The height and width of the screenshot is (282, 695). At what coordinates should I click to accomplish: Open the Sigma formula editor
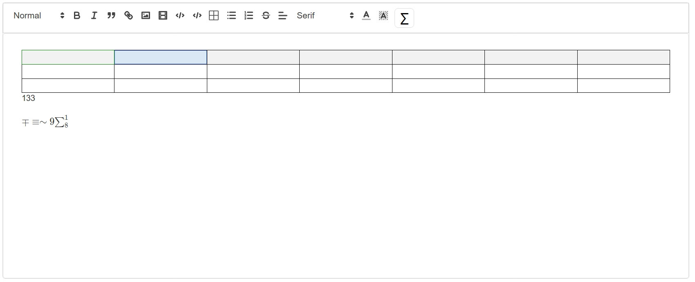(x=404, y=18)
